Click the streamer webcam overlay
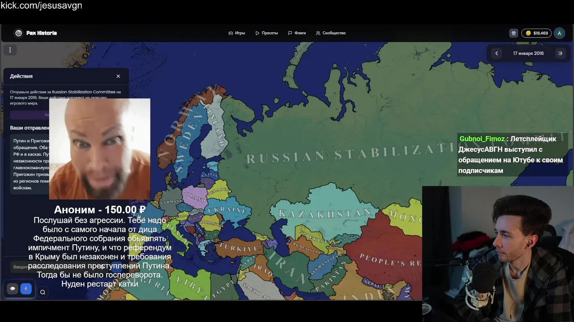This screenshot has height=322, width=574. click(498, 254)
